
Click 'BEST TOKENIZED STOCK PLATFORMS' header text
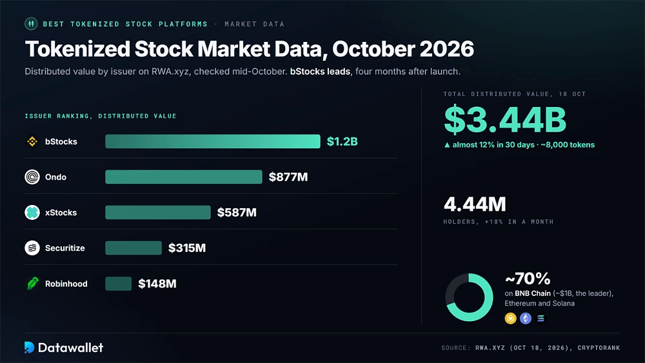(x=126, y=24)
